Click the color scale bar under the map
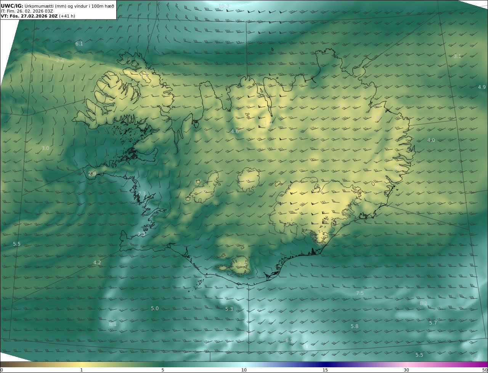Screen dimensions: 488x373 [x=244, y=364]
